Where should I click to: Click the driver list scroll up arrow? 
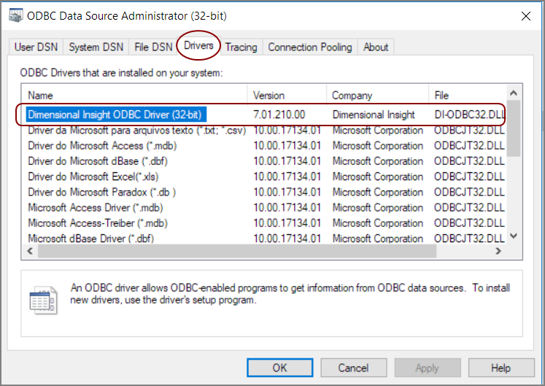pos(514,93)
